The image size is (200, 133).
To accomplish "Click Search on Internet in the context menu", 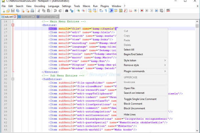I will tap(134, 93).
